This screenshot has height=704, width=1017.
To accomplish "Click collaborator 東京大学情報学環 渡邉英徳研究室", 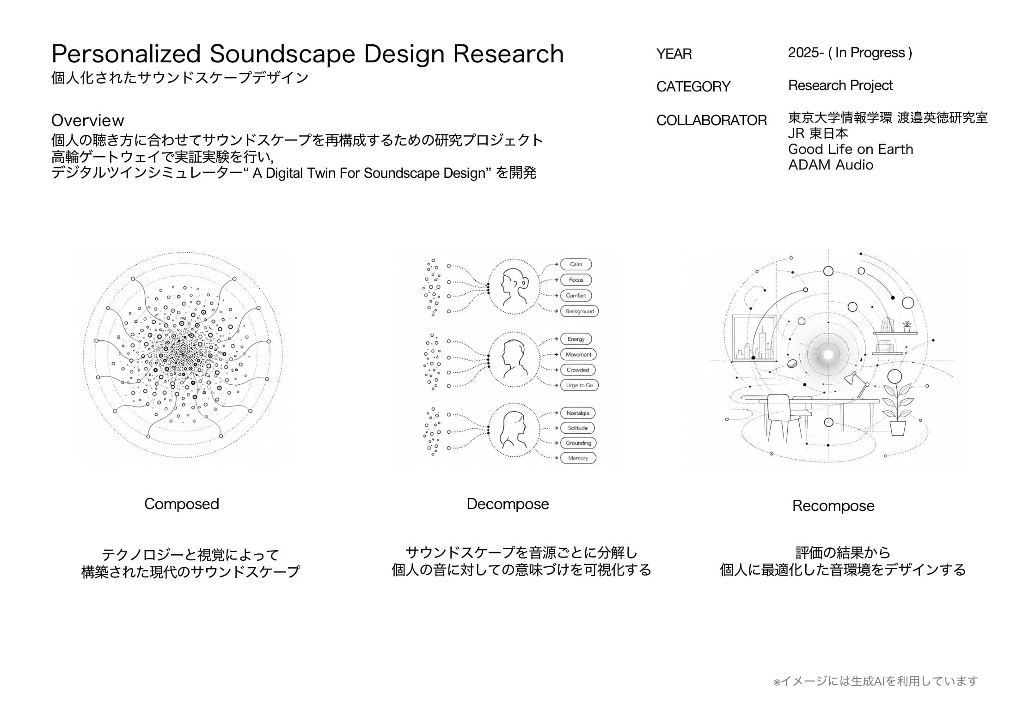I will click(888, 118).
